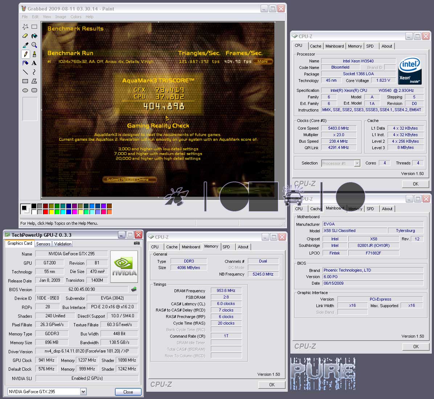Select the Polygon shape tool
Viewport: 434px width, 399px height.
click(x=34, y=81)
